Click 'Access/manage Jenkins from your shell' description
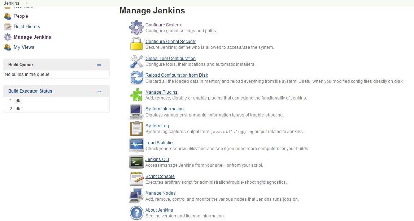414x221 pixels. tap(204, 165)
